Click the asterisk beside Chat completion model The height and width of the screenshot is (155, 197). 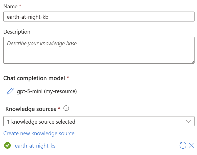coord(68,77)
